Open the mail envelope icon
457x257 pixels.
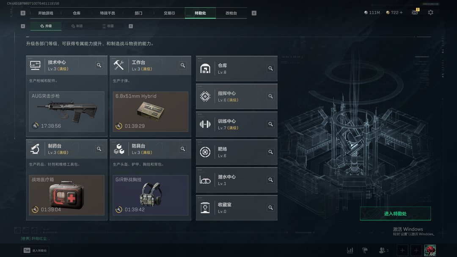pyautogui.click(x=415, y=12)
